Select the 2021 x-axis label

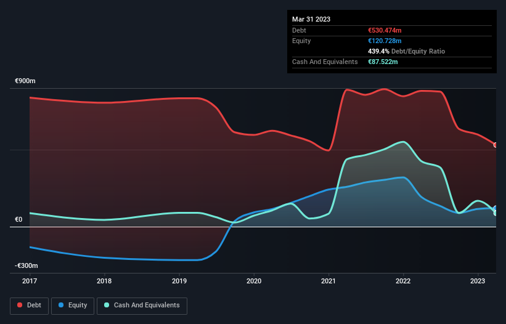(x=328, y=281)
